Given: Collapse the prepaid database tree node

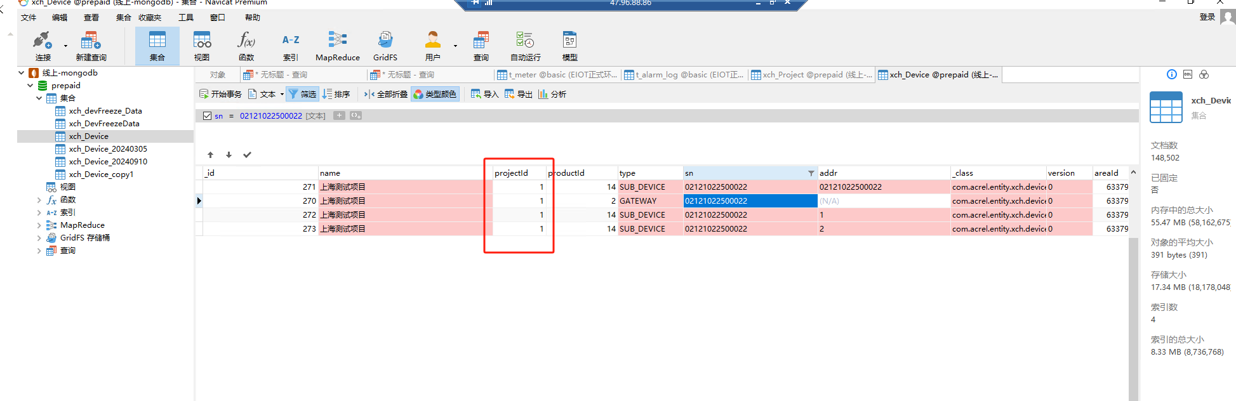Looking at the screenshot, I should click(30, 86).
